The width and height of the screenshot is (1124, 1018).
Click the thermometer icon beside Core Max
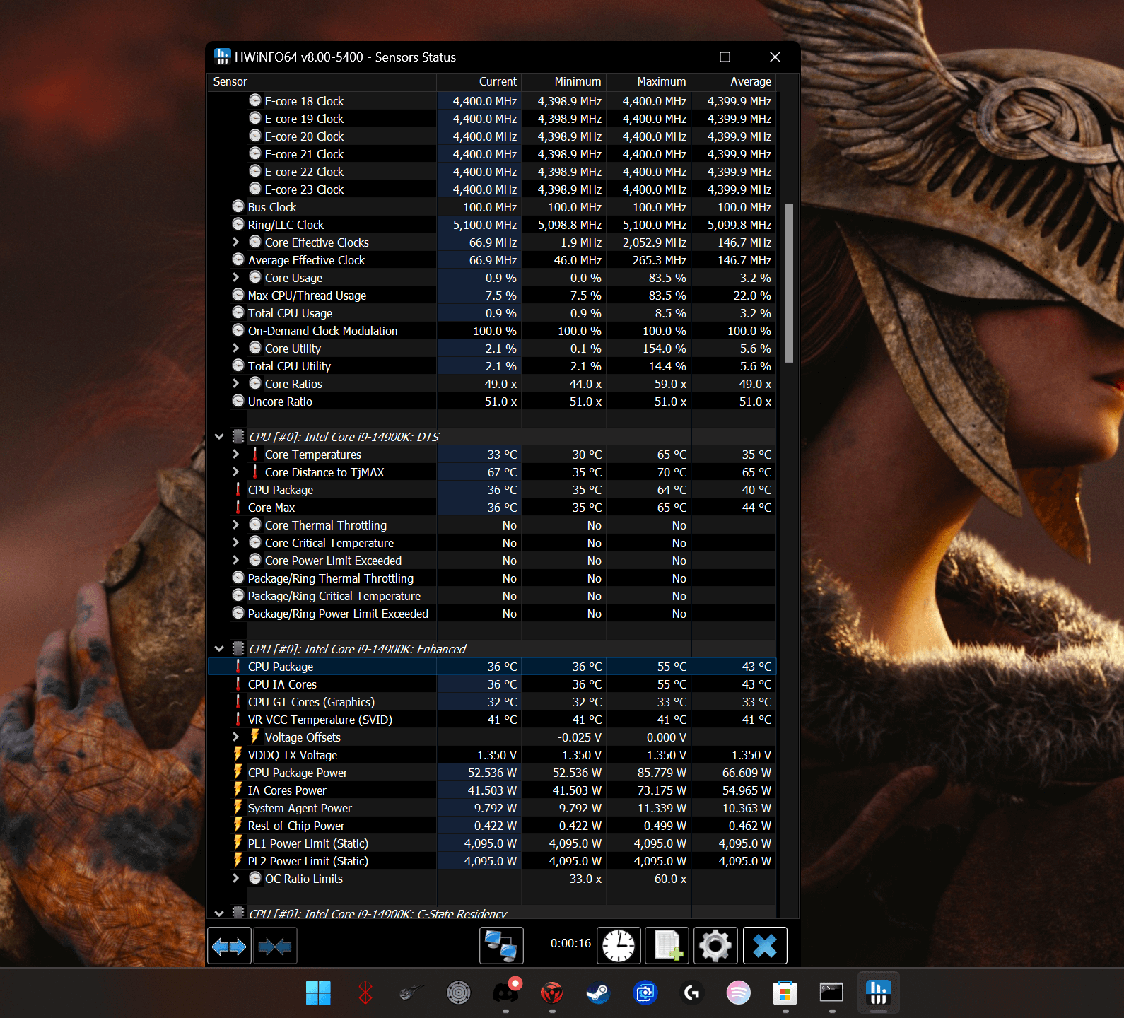click(x=238, y=507)
